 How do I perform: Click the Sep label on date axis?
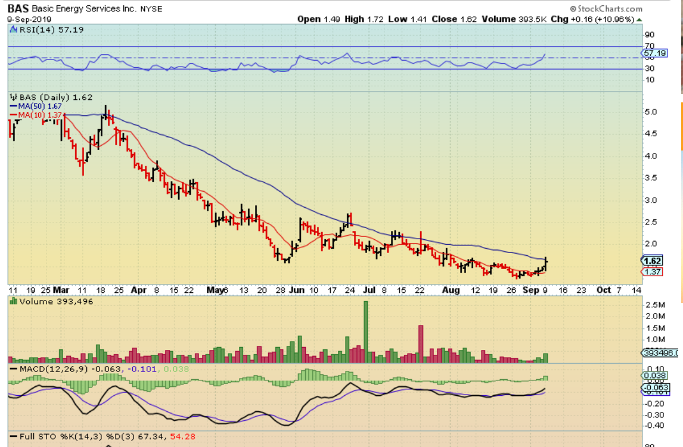tap(530, 290)
